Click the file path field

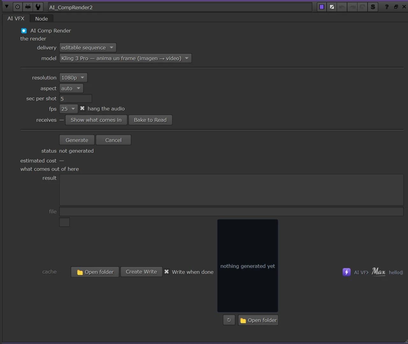click(x=231, y=212)
